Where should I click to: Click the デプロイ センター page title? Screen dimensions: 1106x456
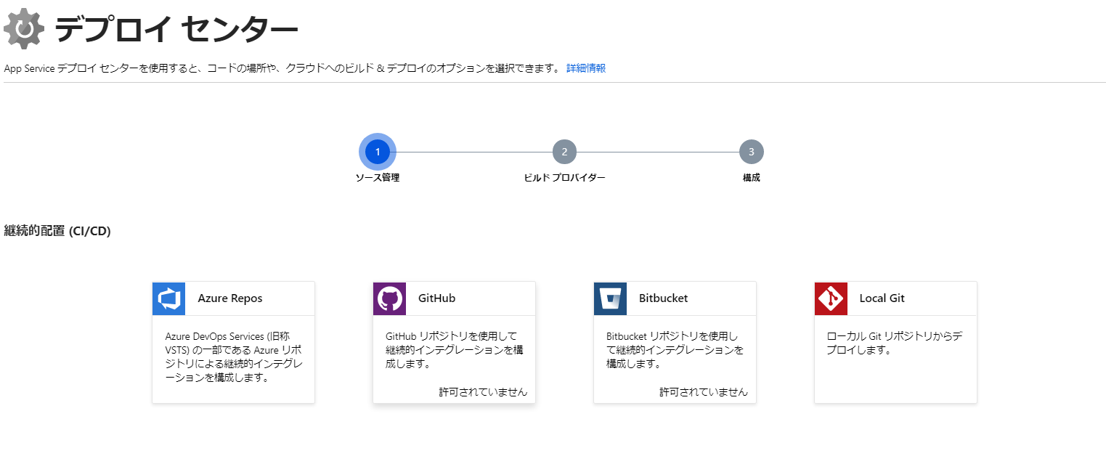pyautogui.click(x=176, y=29)
